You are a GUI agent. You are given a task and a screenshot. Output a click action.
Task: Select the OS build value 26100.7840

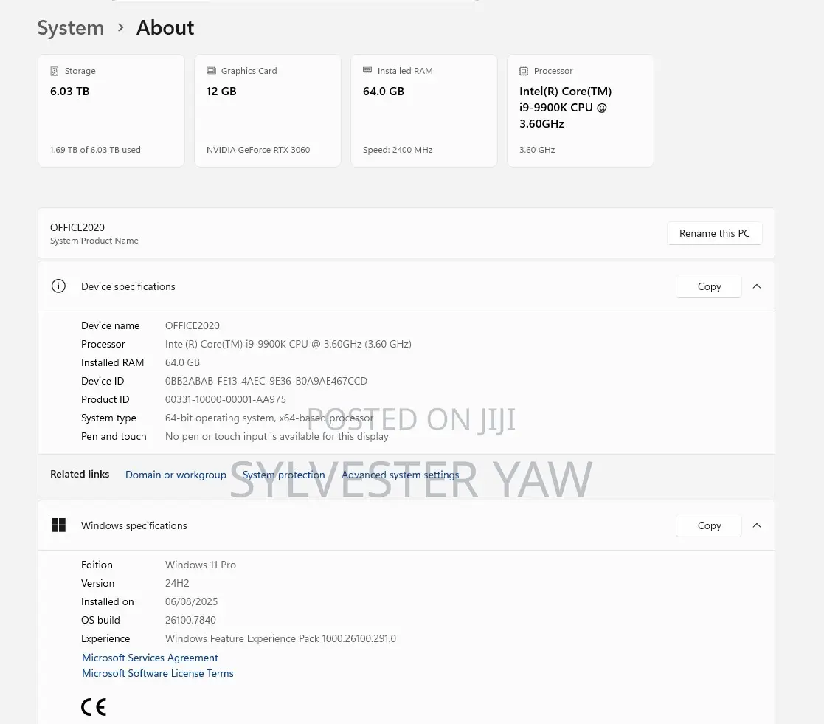point(190,620)
